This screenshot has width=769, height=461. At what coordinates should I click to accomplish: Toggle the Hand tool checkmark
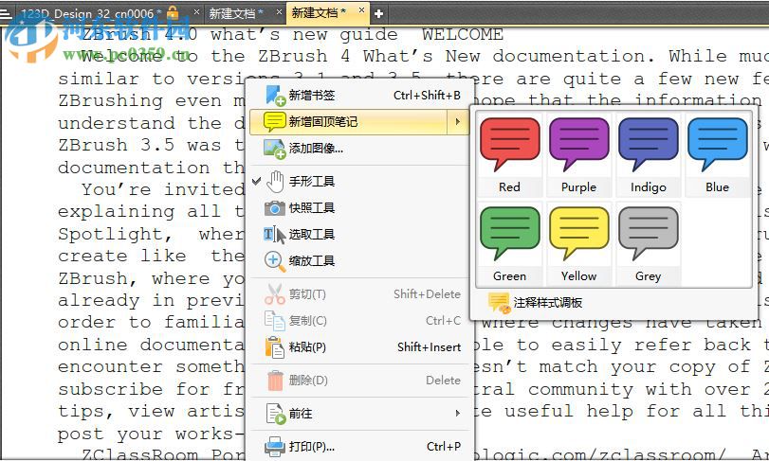[x=257, y=181]
